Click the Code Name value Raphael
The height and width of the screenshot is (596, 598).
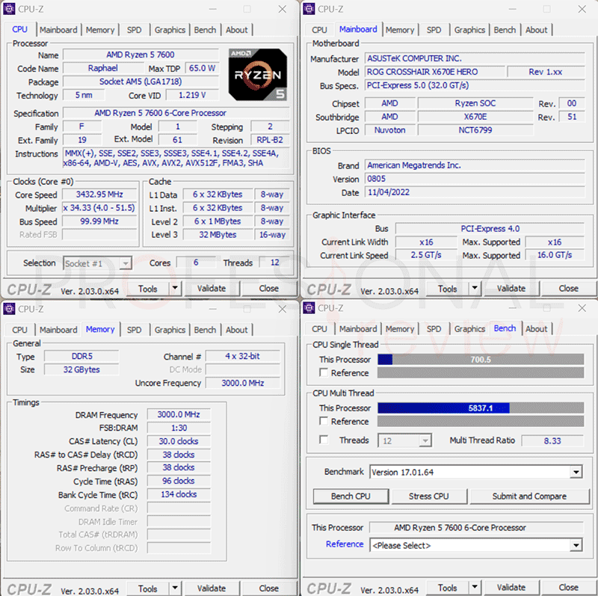(x=103, y=68)
